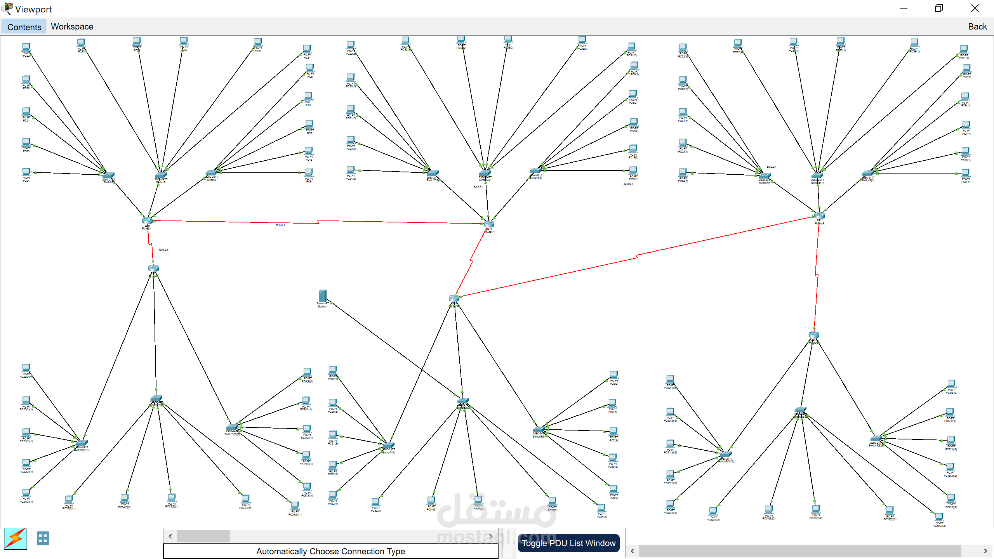Viewport: 994px width, 559px height.
Task: Select the Router11 router device
Action: pyautogui.click(x=147, y=220)
